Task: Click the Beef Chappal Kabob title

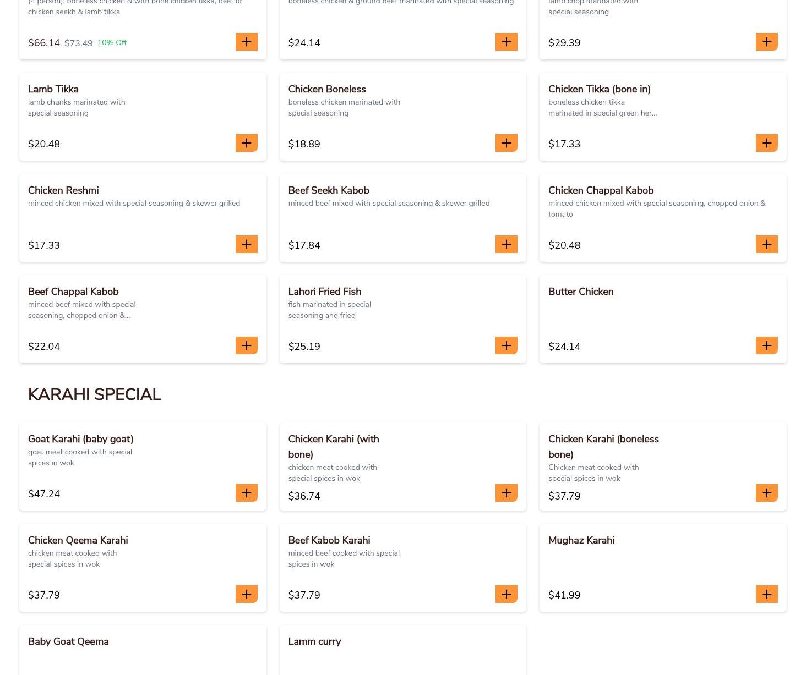Action: tap(73, 292)
